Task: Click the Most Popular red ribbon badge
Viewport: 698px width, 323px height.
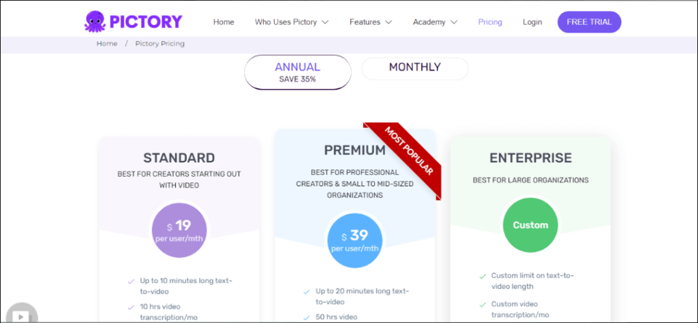Action: (402, 161)
